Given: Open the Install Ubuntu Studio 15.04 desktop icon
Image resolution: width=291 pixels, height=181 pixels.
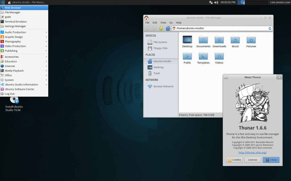Looking at the screenshot, I should pyautogui.click(x=14, y=104).
